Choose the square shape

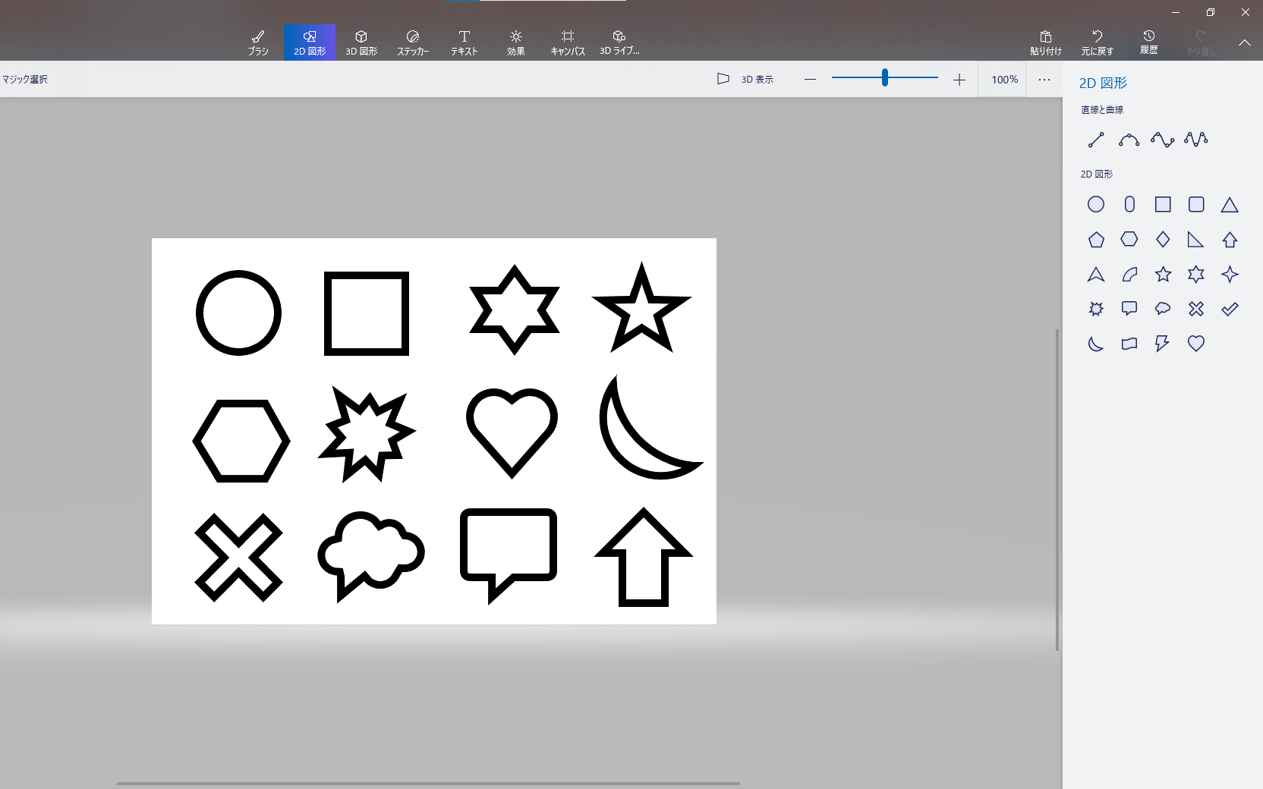[x=1163, y=204]
